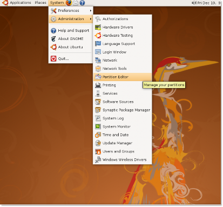This screenshot has height=207, width=223.
Task: Click the Administration gear icon
Action: click(53, 19)
